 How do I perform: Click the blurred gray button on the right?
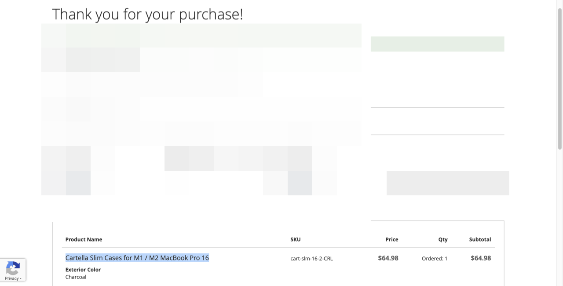(448, 183)
